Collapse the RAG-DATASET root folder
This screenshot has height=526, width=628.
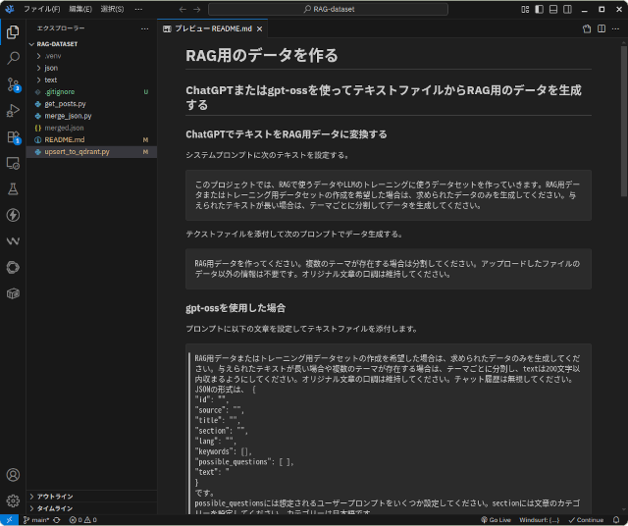tap(91, 44)
